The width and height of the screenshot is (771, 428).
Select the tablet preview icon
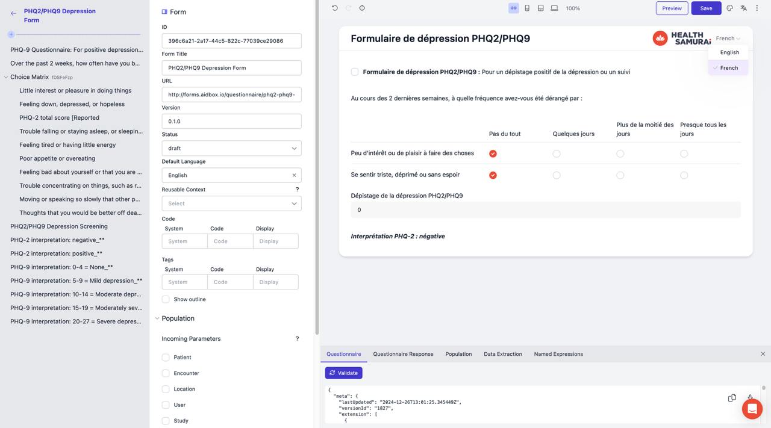(541, 8)
